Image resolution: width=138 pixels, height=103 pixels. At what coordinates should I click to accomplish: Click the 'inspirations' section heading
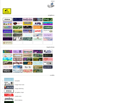click(x=50, y=47)
